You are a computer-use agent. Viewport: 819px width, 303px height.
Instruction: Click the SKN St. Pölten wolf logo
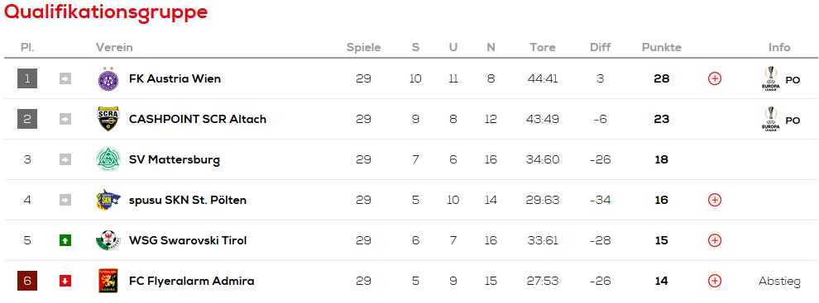108,200
